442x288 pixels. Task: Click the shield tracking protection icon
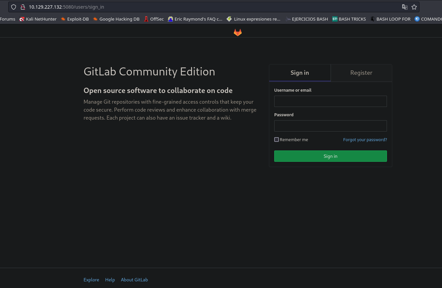pyautogui.click(x=14, y=7)
